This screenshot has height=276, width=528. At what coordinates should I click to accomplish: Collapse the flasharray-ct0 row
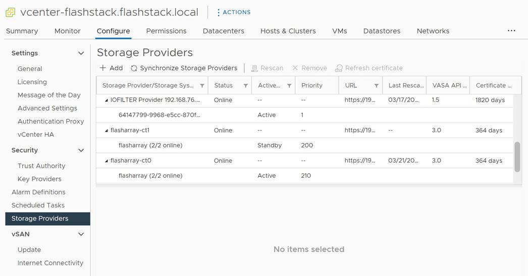[x=106, y=161]
